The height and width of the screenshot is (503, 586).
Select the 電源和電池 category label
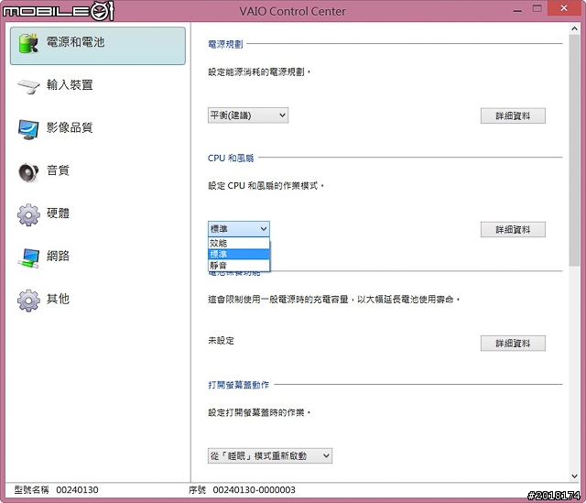(75, 42)
